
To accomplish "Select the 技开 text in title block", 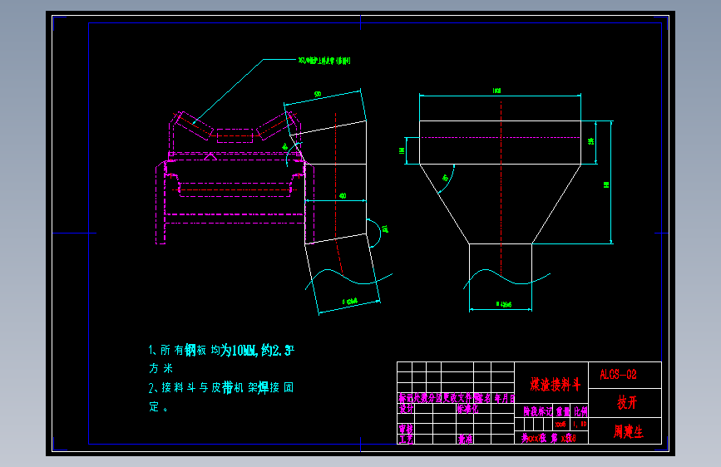I will pyautogui.click(x=627, y=403).
